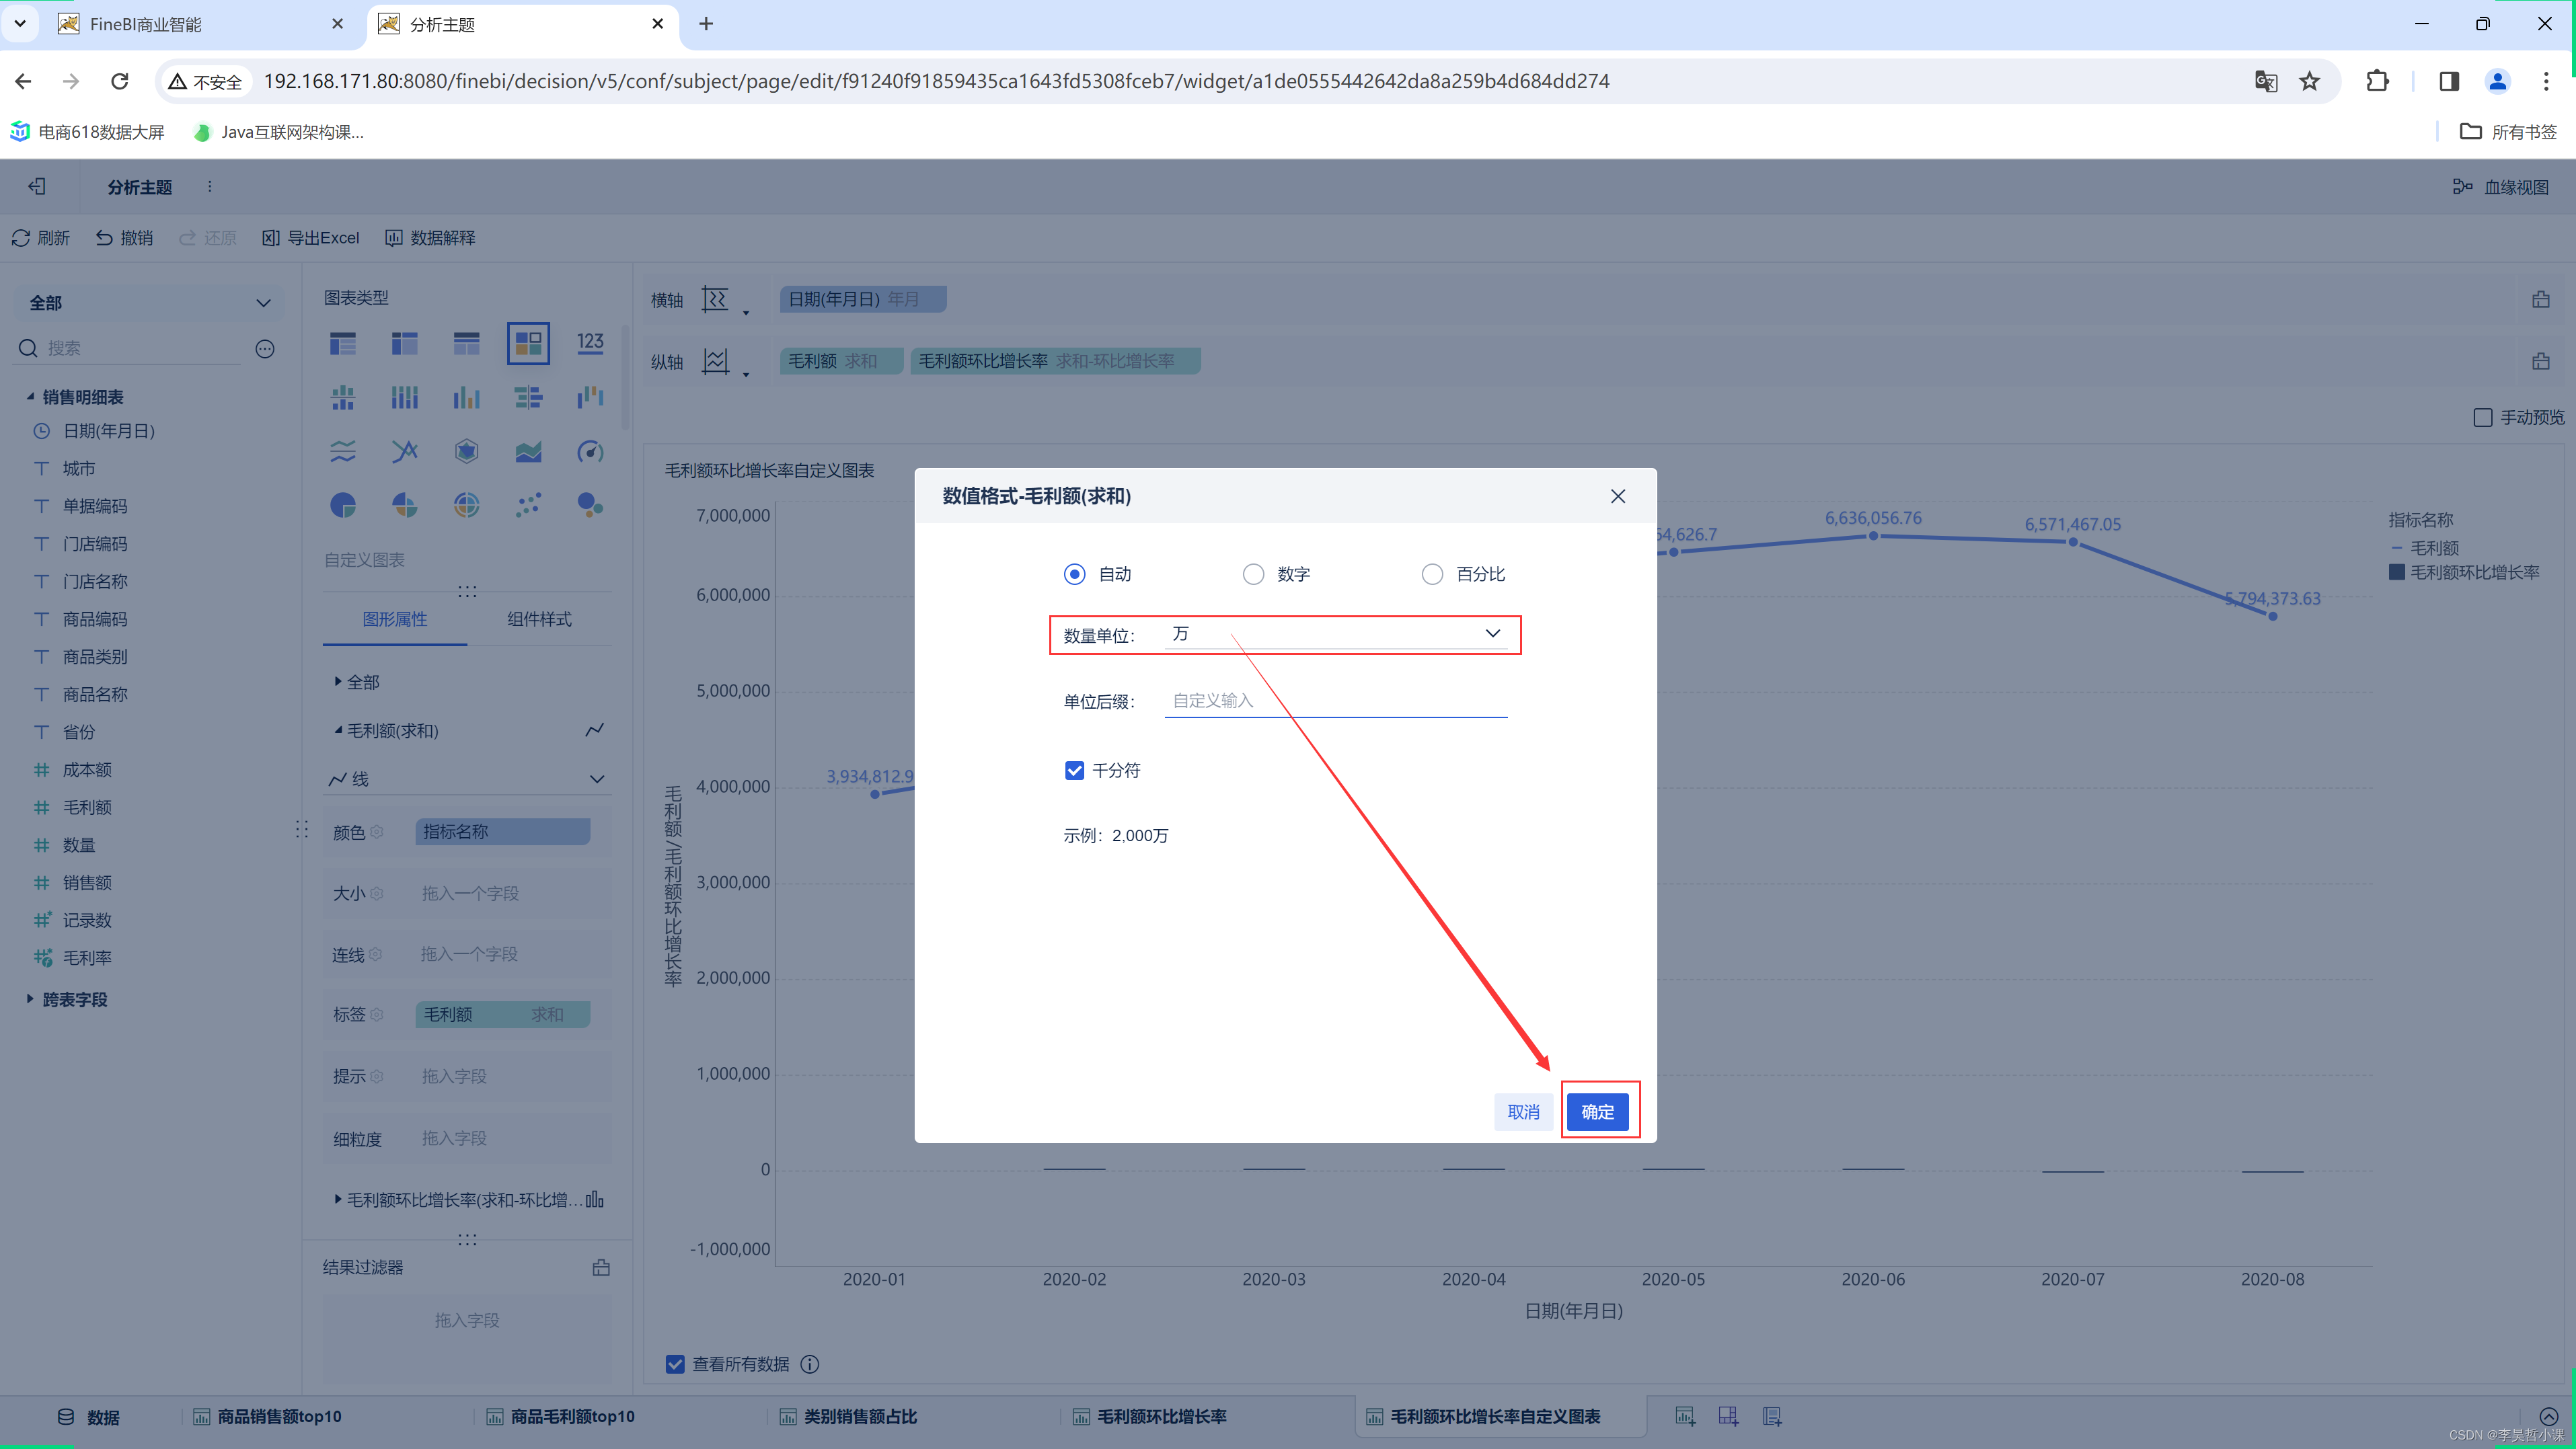Screen dimensions: 2576x1449
Task: Click the 刷新 toolbar button
Action: (41, 237)
